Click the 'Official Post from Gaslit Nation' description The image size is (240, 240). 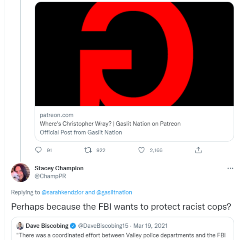coord(81,133)
